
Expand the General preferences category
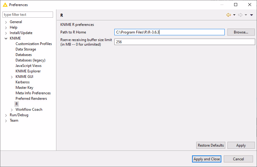[6, 22]
